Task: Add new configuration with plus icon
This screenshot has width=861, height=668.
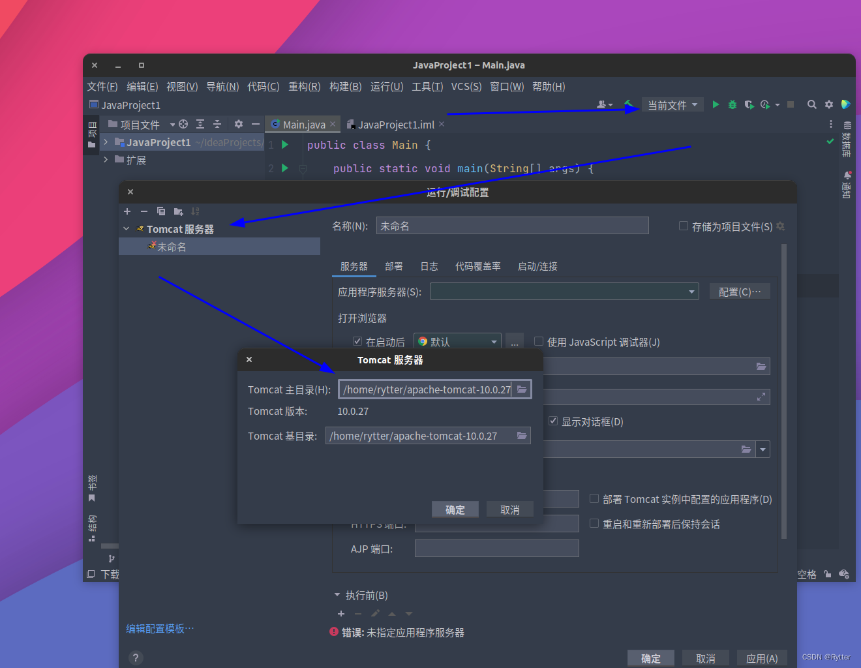Action: [127, 211]
